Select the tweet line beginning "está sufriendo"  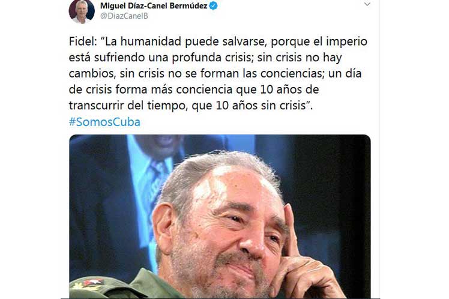pos(205,58)
